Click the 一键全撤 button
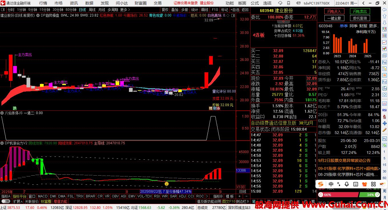This screenshot has height=210, width=388. (x=334, y=18)
